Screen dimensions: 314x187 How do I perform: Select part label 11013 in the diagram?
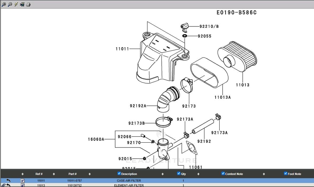pos(242,85)
